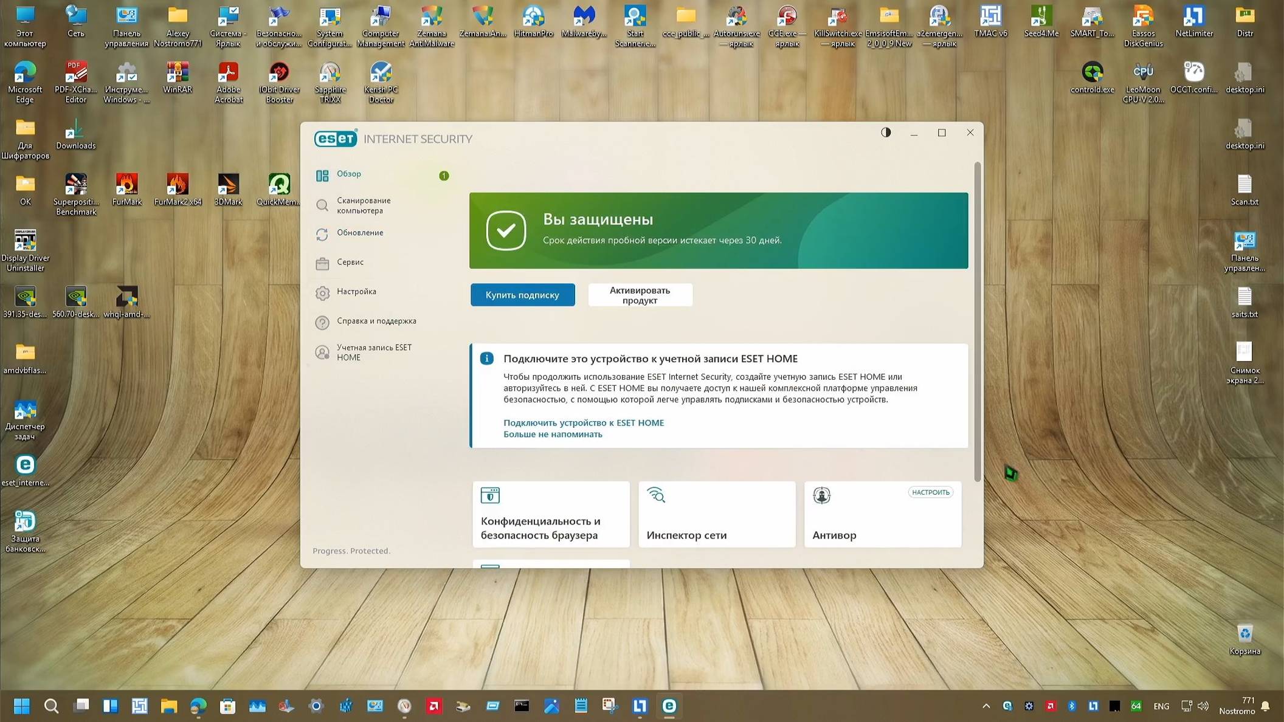Screen dimensions: 1284x722
Task: Open Сканирование компьютера via magnifier icon
Action: click(322, 205)
